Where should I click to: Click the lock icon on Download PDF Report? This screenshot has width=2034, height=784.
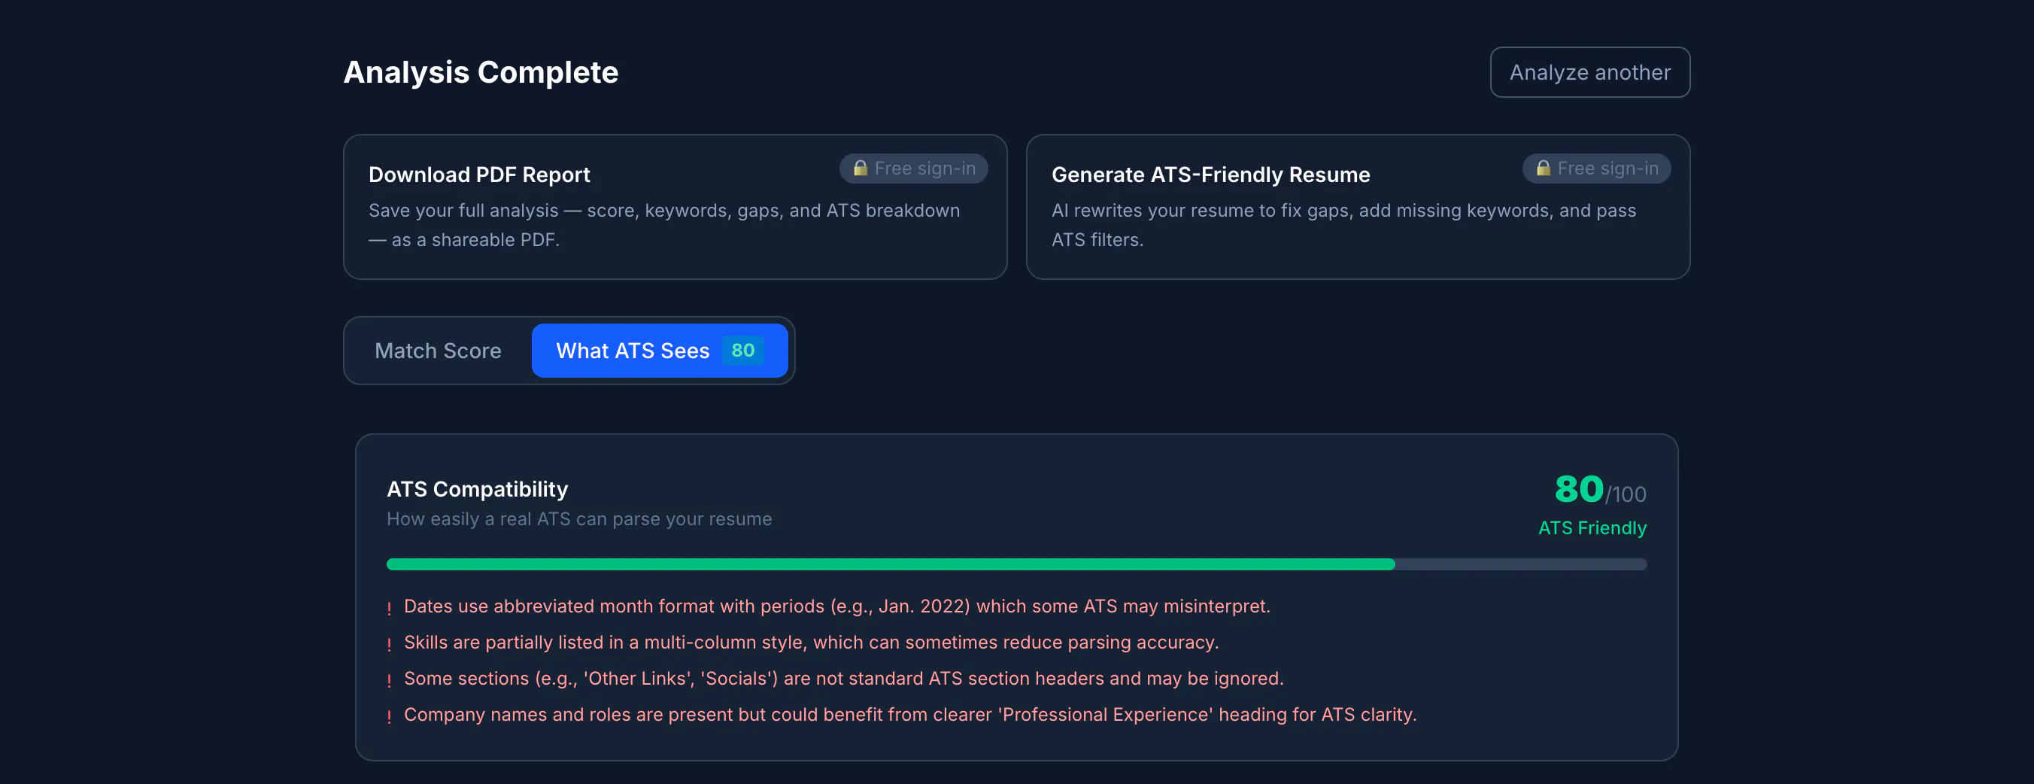click(860, 169)
